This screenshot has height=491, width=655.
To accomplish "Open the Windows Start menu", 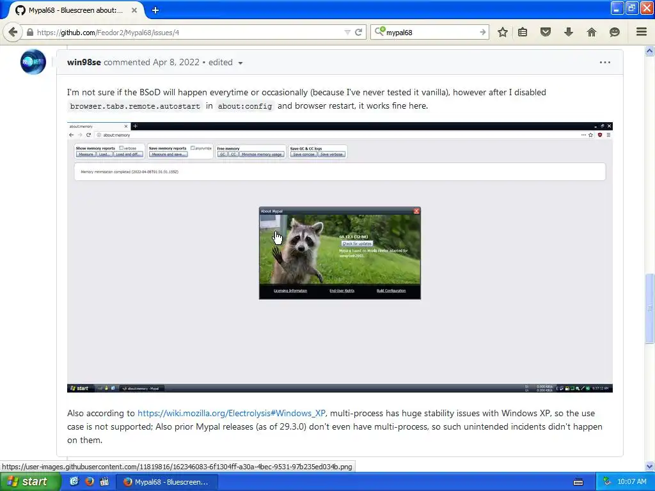I will point(30,481).
